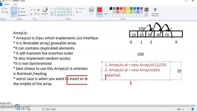The width and height of the screenshot is (197, 111).
Task: Choose the Triangle shape
Action: click(70, 9)
